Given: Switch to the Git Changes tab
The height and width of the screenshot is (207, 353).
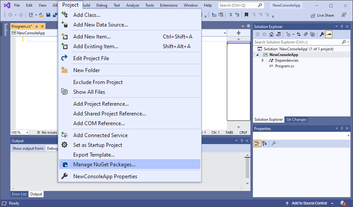Looking at the screenshot, I should point(296,119).
